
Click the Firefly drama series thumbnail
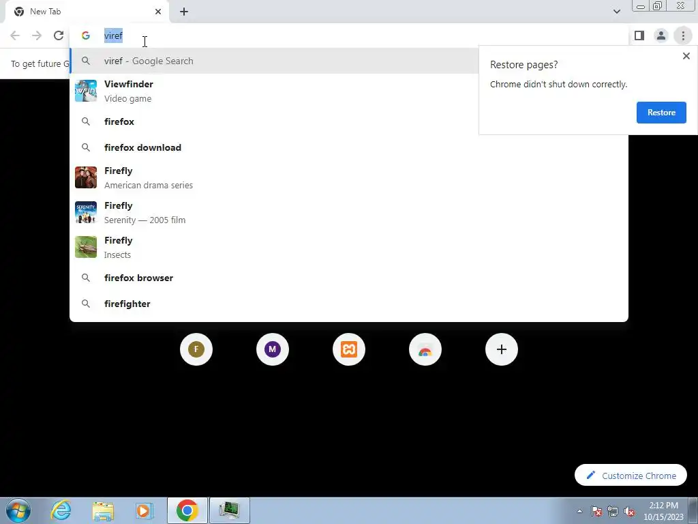(85, 177)
